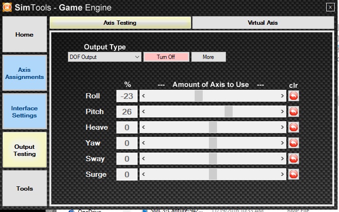
Task: Switch to the Axis Testing tab
Action: click(x=120, y=23)
